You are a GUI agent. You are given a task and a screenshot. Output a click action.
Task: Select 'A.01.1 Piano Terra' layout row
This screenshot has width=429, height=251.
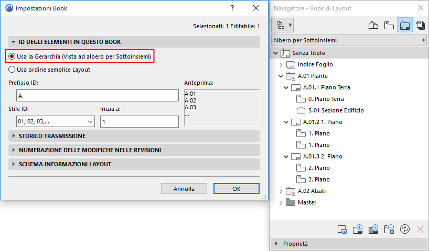point(327,87)
